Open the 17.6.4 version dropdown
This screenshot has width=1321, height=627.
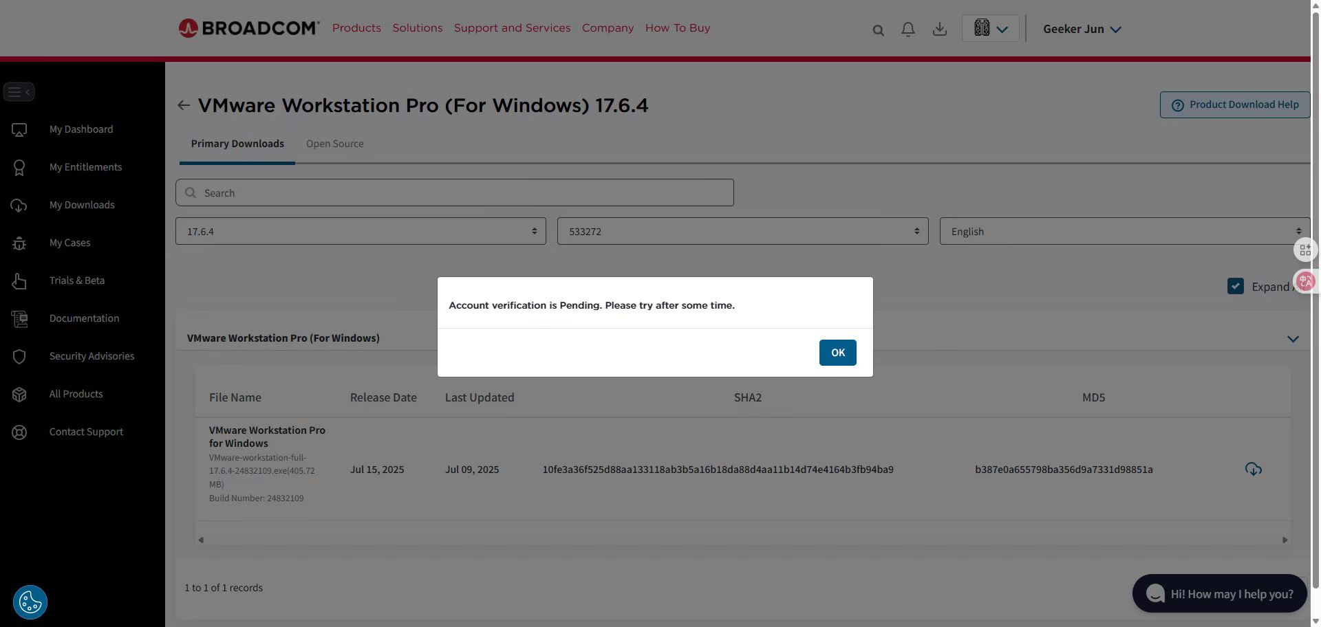[361, 231]
